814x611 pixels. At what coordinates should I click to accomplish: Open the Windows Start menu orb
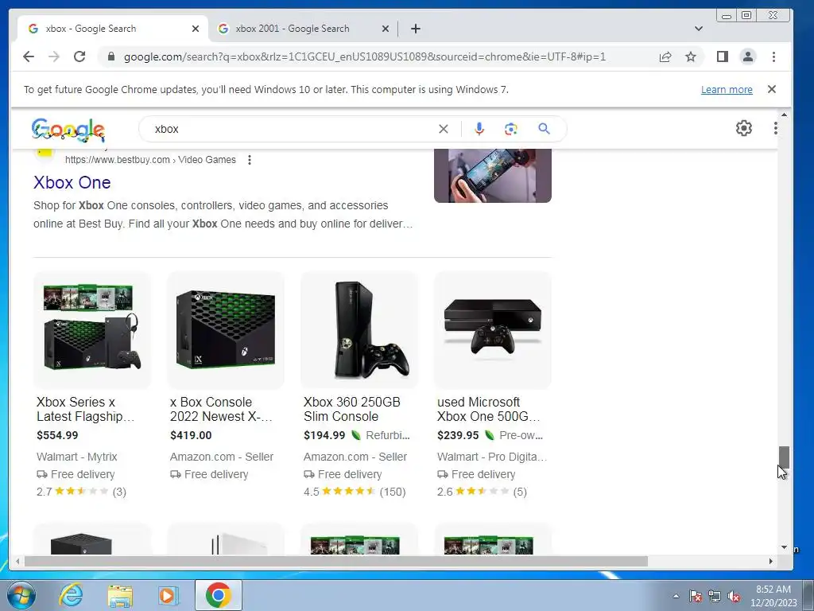[x=21, y=595]
